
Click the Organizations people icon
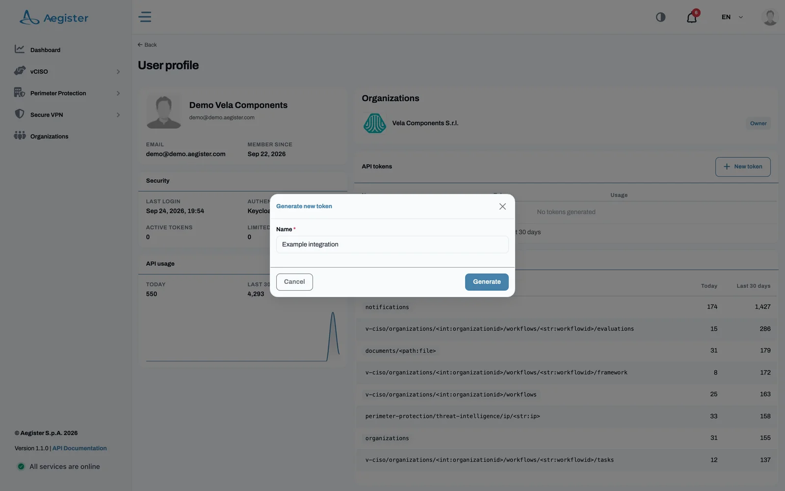tap(20, 135)
